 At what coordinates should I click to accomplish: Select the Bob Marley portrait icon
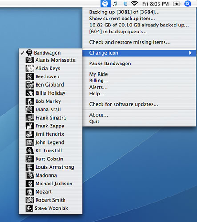30,101
